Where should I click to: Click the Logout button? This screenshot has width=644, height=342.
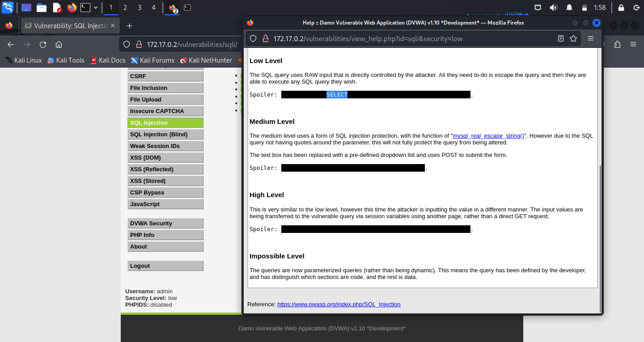coord(165,266)
